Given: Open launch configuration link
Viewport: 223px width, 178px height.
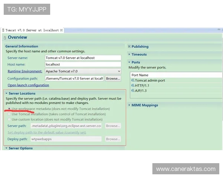Looking at the screenshot, I should (x=28, y=85).
